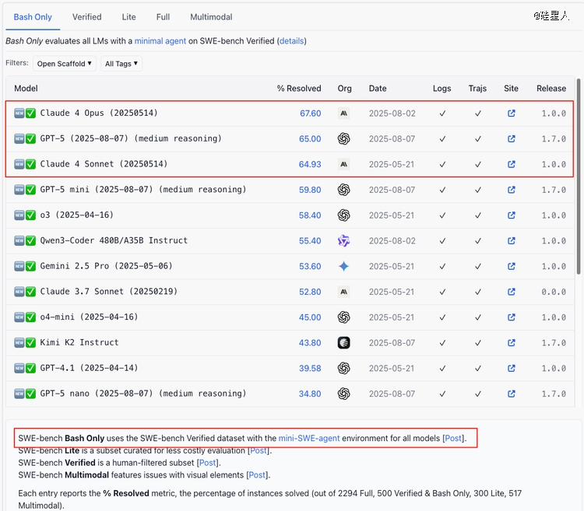Open site link icon for GPT-4.1 row
Image resolution: width=584 pixels, height=511 pixels.
point(511,369)
